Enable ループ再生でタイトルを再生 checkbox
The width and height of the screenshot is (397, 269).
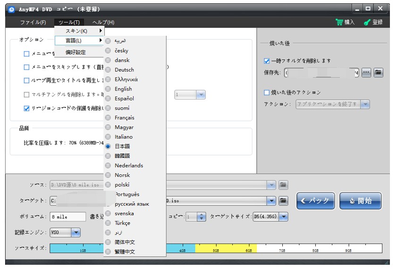[x=26, y=81]
